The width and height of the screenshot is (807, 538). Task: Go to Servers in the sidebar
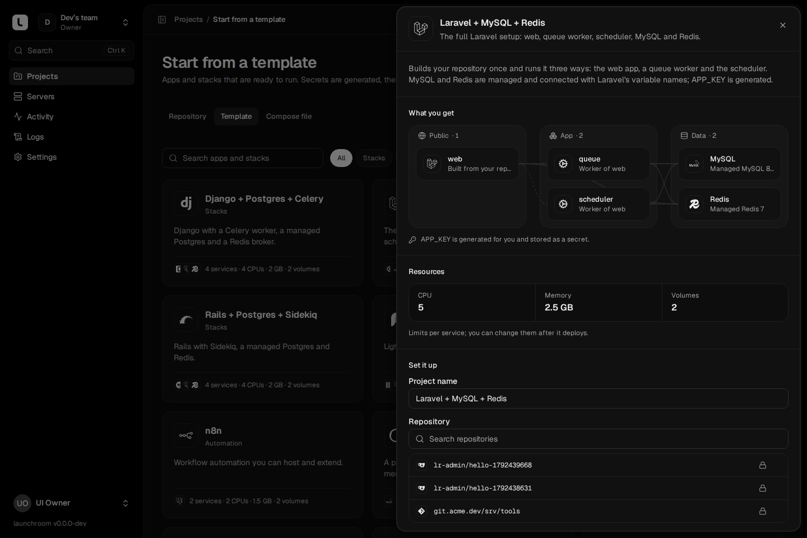tap(72, 96)
